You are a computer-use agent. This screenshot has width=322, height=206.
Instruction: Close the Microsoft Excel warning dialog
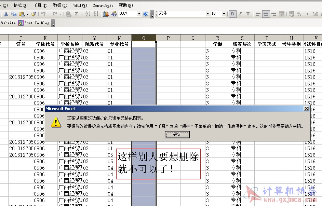(x=306, y=109)
